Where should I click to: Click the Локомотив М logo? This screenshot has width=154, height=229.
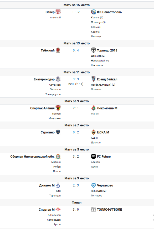93,108
